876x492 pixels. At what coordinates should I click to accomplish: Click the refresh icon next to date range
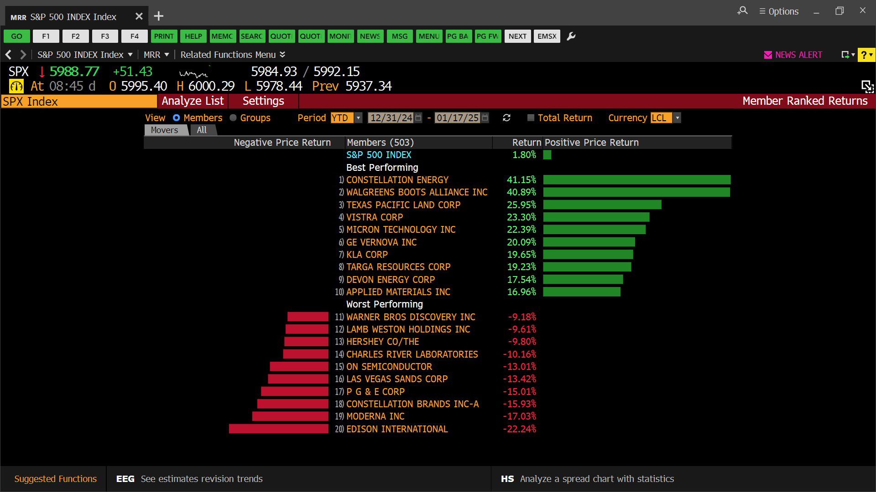pyautogui.click(x=506, y=118)
